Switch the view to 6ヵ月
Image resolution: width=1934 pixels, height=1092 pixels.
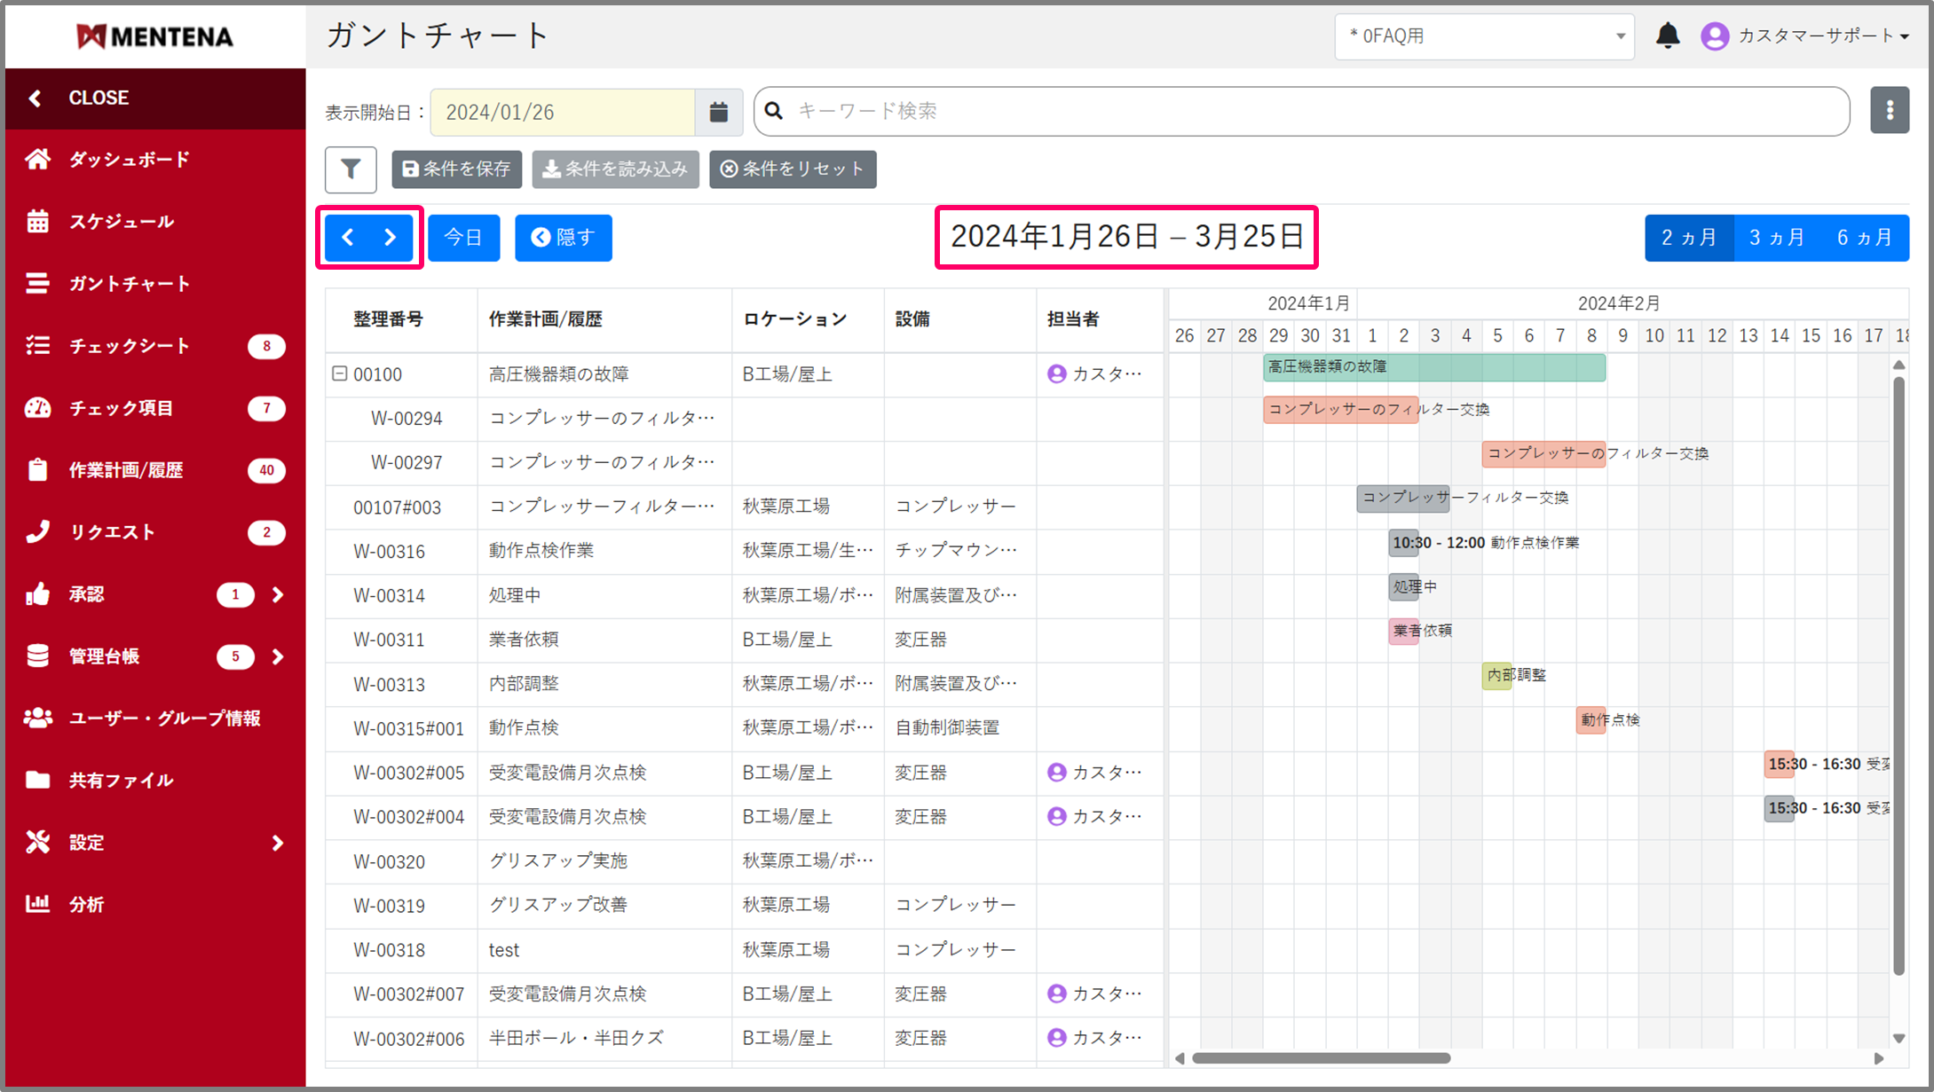1864,238
